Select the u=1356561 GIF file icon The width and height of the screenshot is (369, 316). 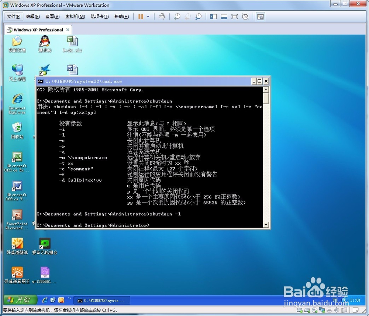[x=45, y=275]
